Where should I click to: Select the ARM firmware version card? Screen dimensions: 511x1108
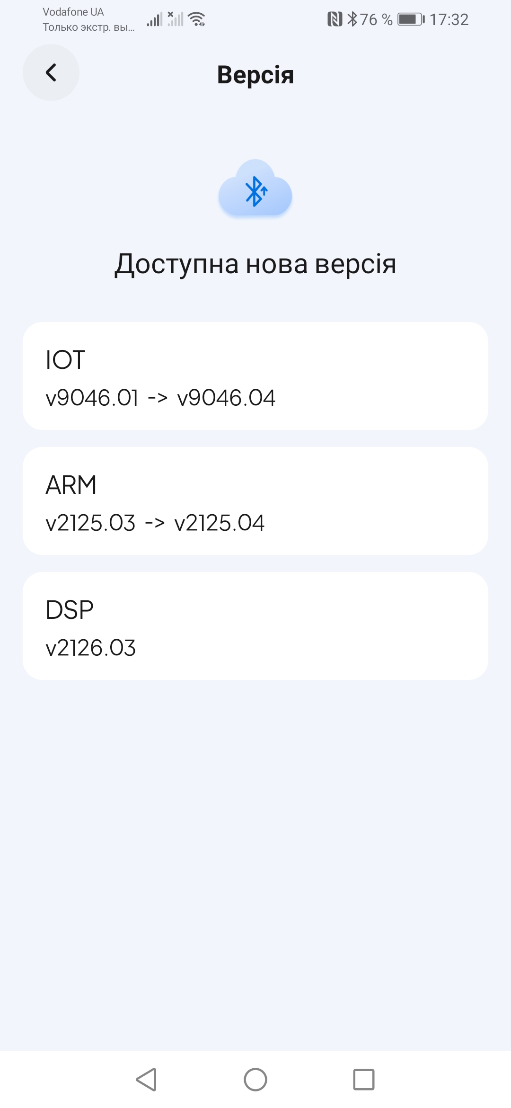[255, 501]
